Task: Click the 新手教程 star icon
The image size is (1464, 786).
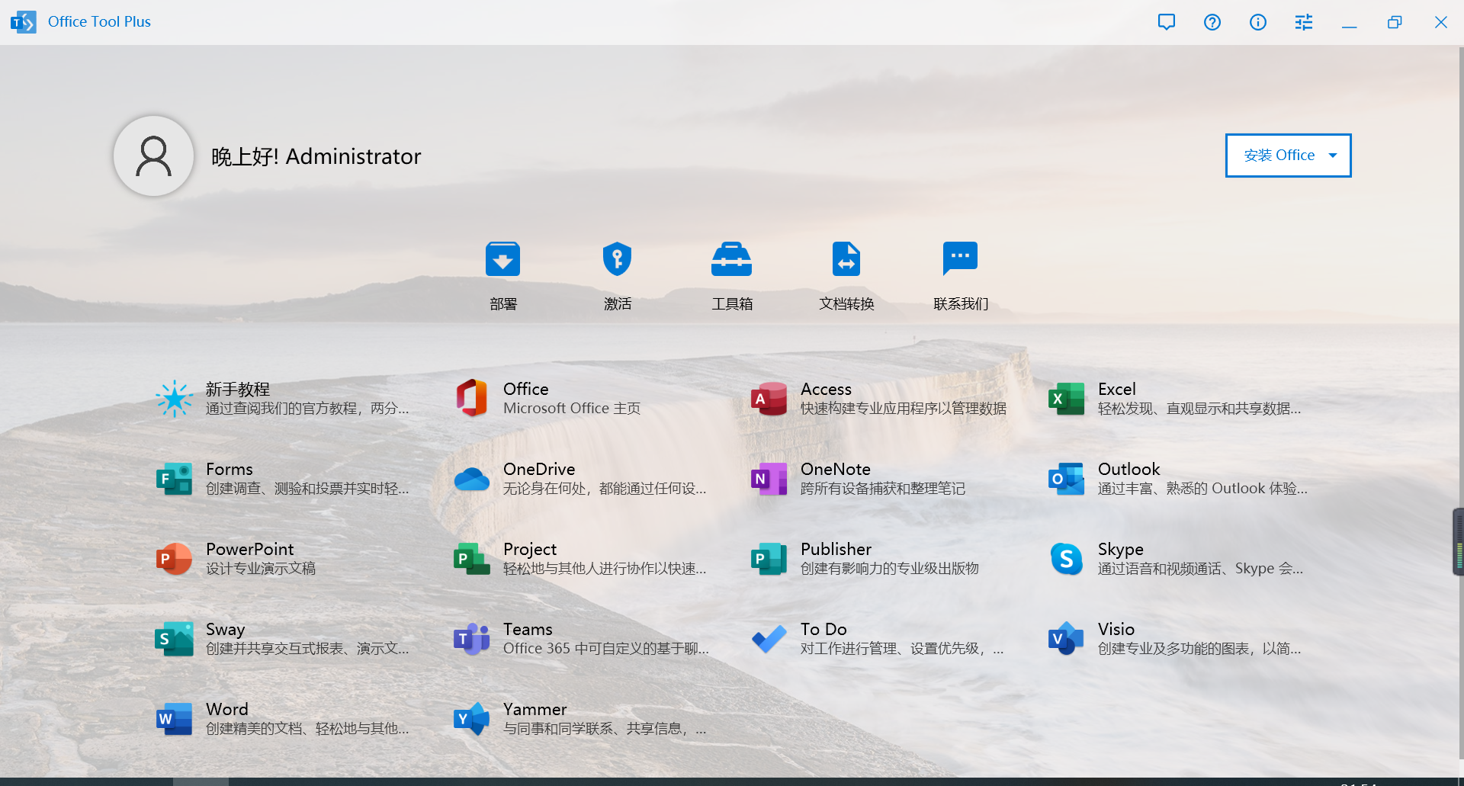Action: point(174,399)
